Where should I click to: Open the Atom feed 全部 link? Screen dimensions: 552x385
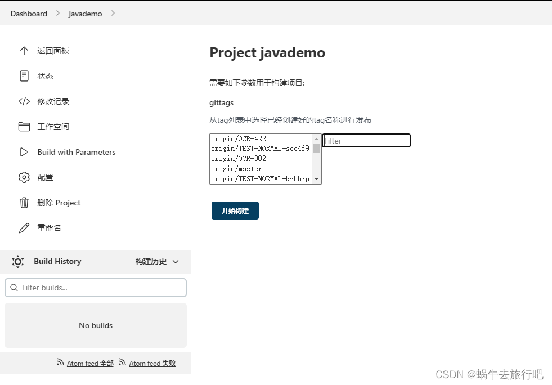coord(90,363)
